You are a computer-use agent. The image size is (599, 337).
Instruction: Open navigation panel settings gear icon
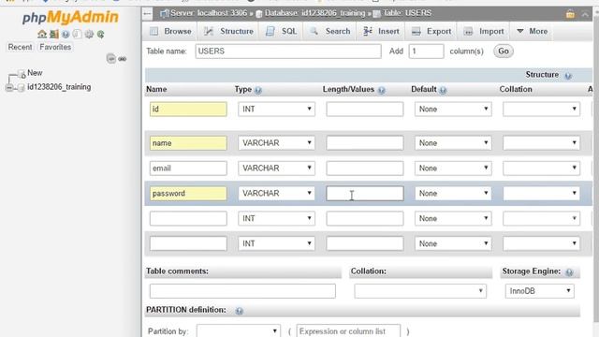89,34
